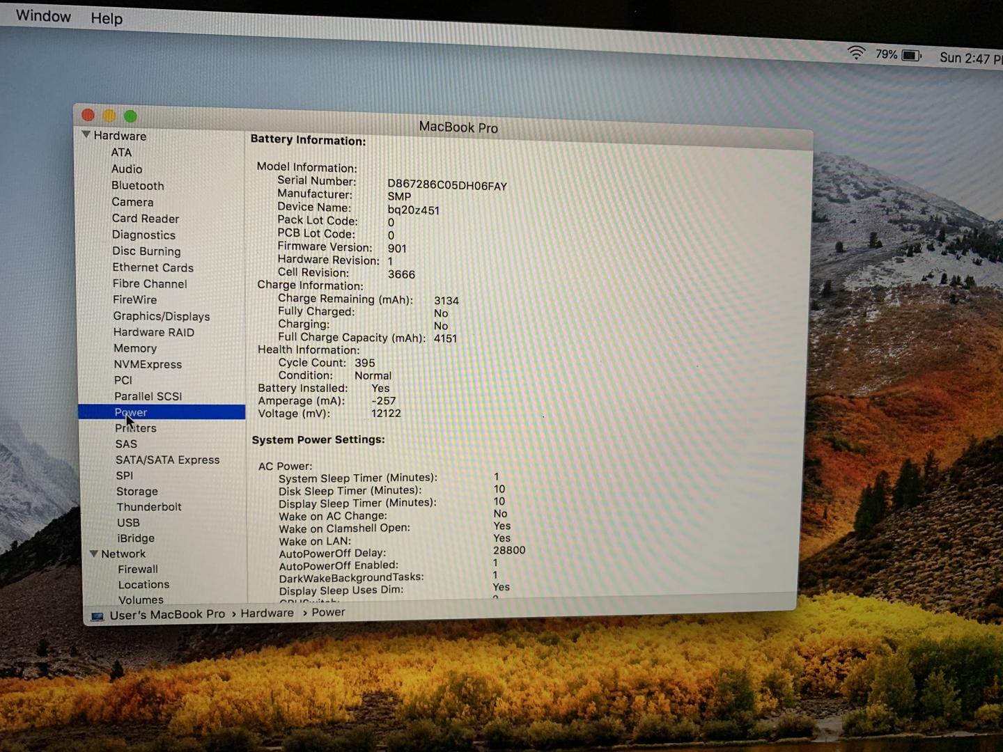
Task: Select Printers in the sidebar
Action: [x=136, y=428]
